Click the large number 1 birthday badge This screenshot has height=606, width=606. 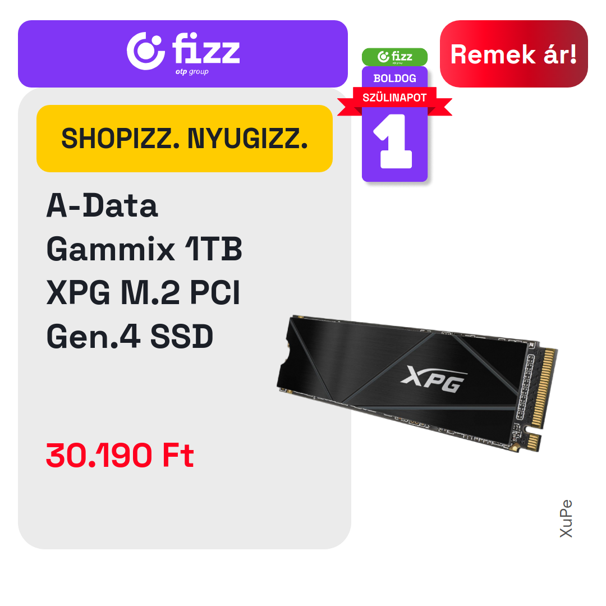pyautogui.click(x=394, y=141)
